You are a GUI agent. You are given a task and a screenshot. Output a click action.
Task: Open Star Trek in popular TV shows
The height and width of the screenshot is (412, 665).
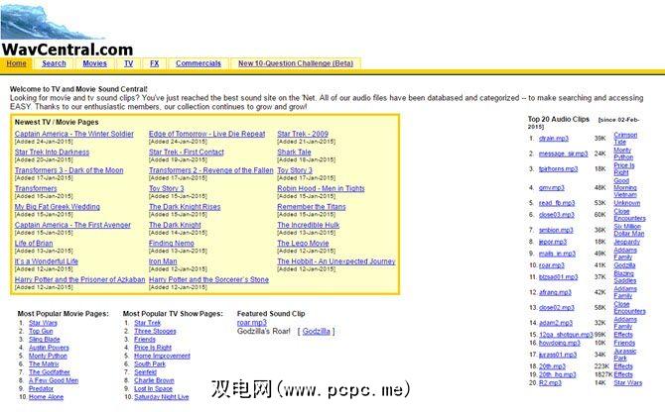(148, 323)
